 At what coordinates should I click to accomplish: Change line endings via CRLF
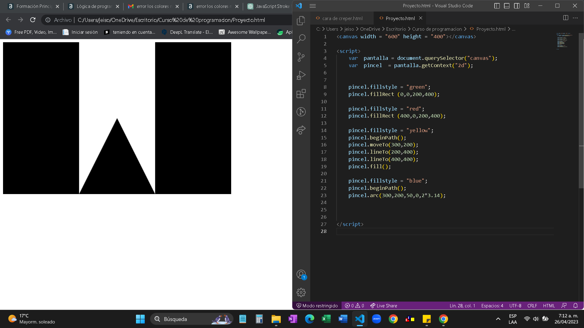[532, 306]
